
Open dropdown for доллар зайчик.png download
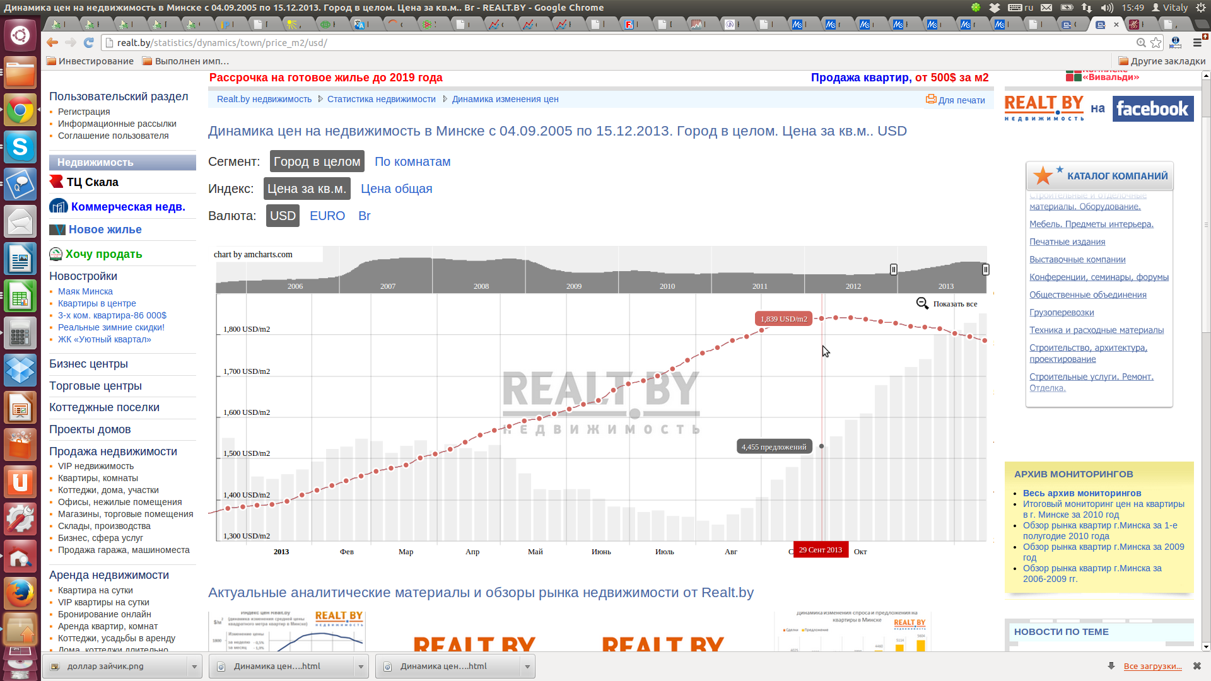[x=194, y=666]
